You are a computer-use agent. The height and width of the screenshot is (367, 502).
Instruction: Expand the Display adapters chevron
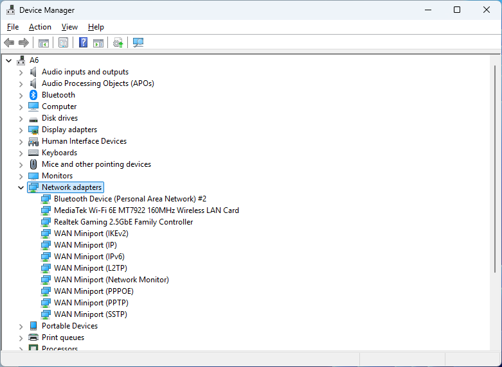coord(21,130)
